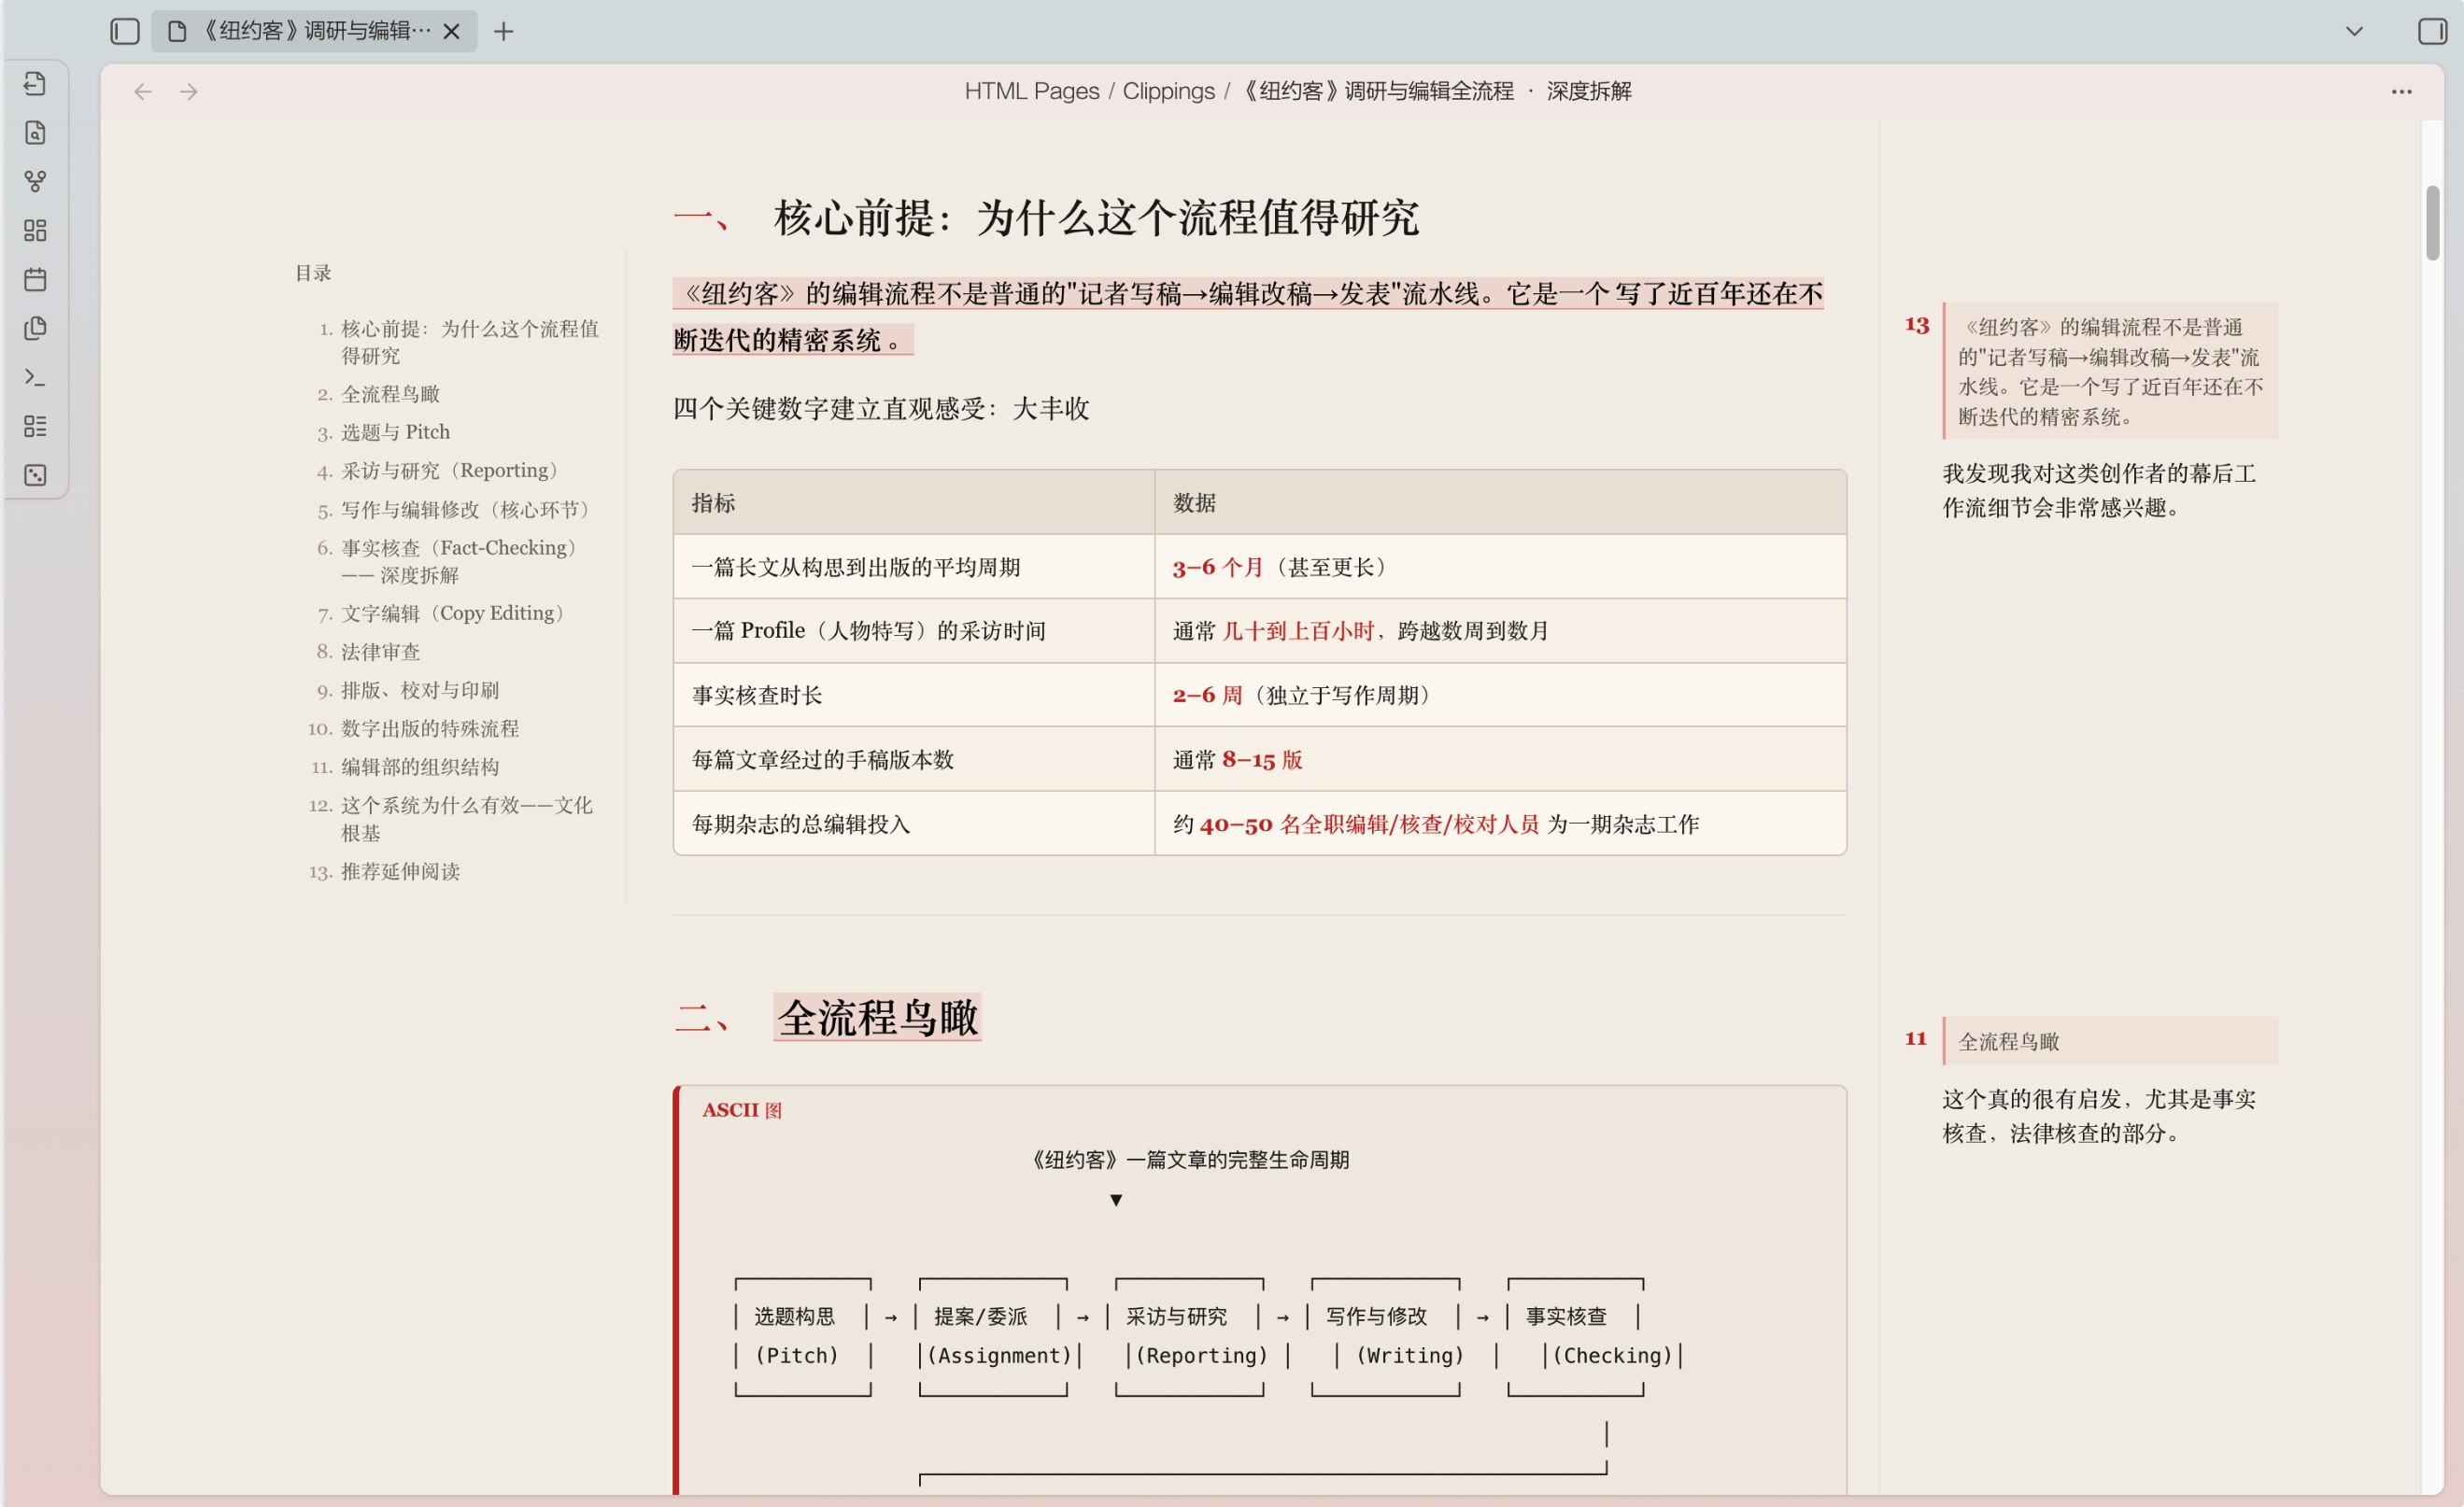The width and height of the screenshot is (2464, 1507).
Task: Jump to TOC item 排版、校对与印刷
Action: point(420,691)
